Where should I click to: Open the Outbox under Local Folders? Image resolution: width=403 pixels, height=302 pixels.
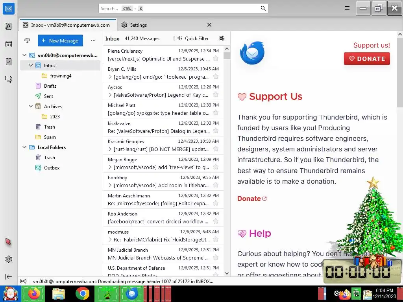60,168
